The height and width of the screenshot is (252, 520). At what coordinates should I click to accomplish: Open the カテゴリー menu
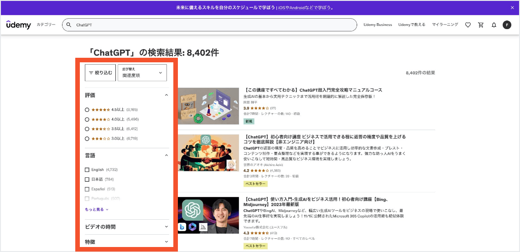click(46, 25)
